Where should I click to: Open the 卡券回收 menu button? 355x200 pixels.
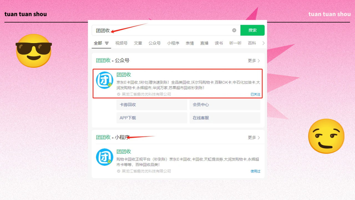point(152,105)
